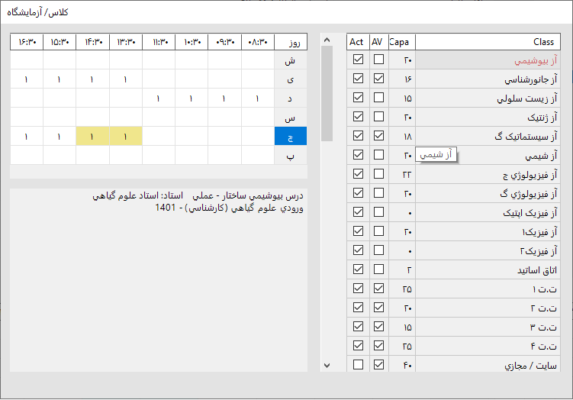Click the Act column header

pos(357,42)
